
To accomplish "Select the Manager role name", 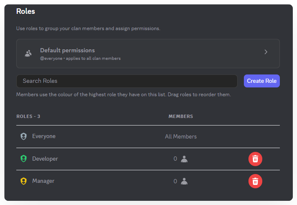I will click(43, 181).
